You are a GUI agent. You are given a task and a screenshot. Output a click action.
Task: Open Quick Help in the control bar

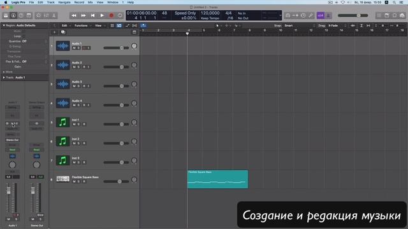(x=21, y=15)
